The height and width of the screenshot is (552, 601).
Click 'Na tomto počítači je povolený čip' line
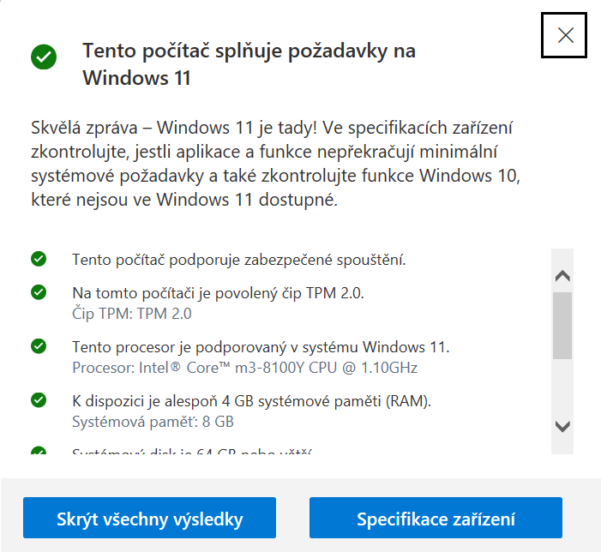pyautogui.click(x=218, y=293)
